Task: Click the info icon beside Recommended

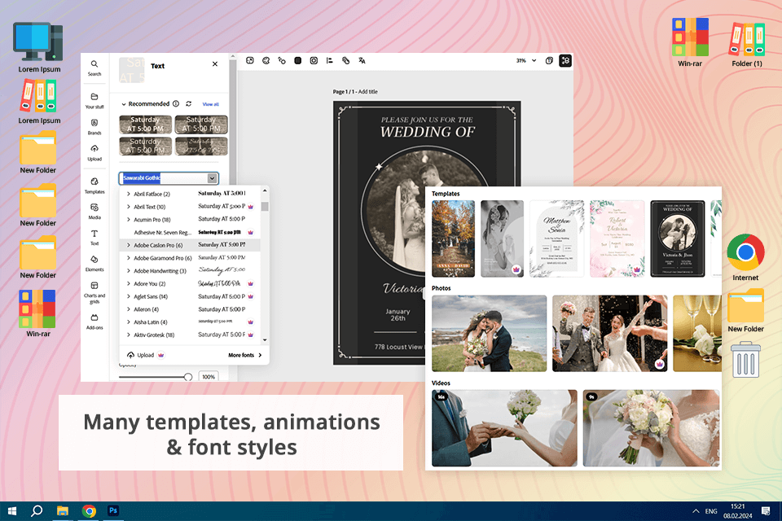Action: [176, 103]
